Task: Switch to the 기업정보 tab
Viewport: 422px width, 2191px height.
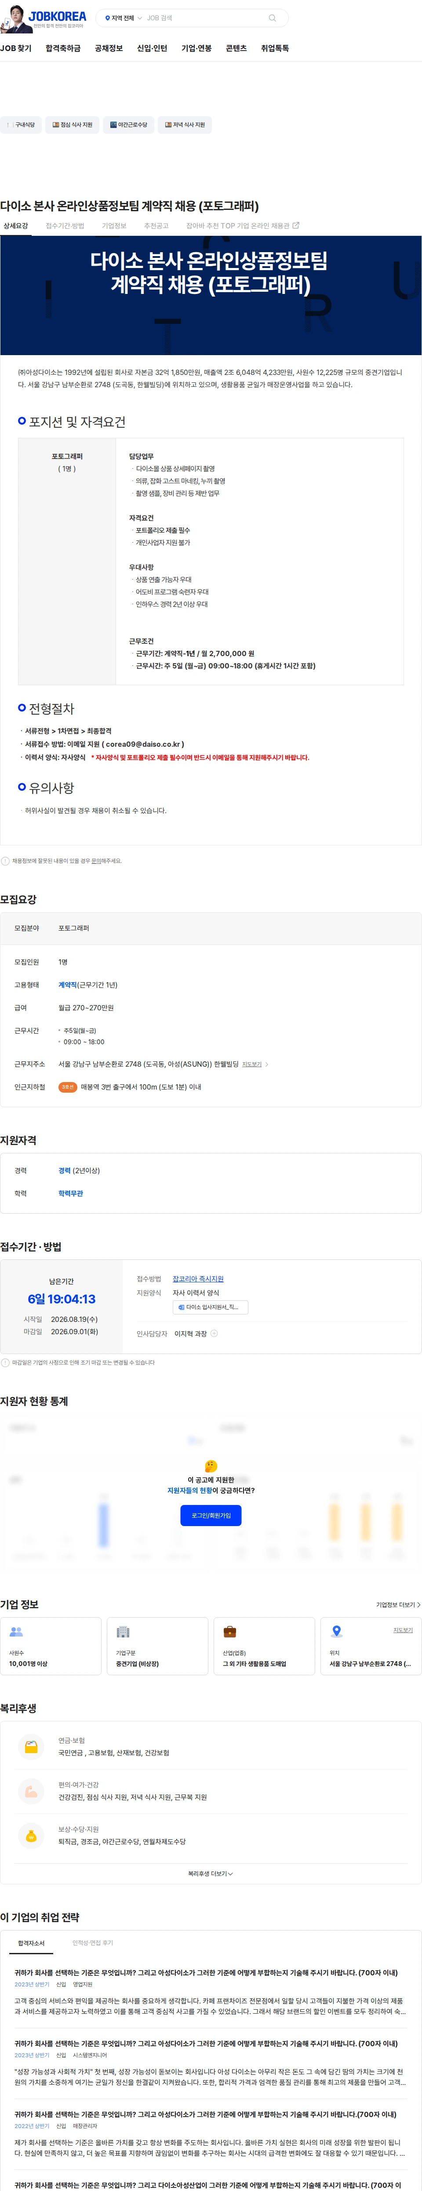Action: [x=114, y=226]
